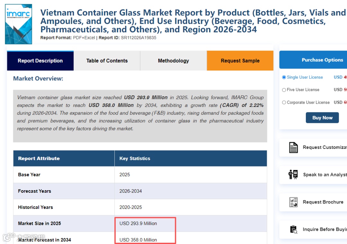Open the Methodology tab

click(173, 61)
